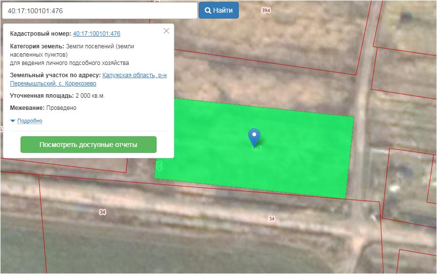Click the cadastral number search field

tap(99, 11)
